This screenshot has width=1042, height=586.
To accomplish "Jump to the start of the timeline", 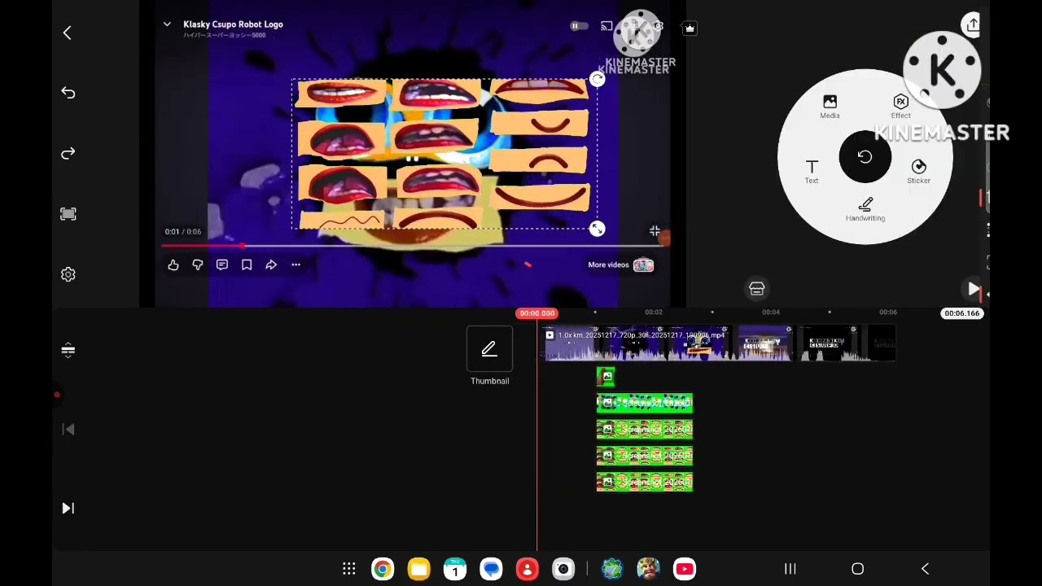I will 68,430.
